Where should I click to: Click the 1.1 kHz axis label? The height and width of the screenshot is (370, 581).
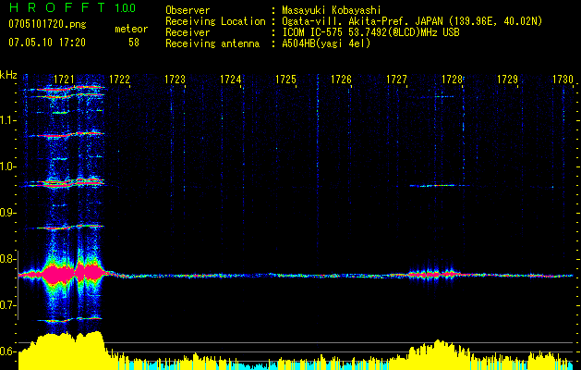(7, 120)
